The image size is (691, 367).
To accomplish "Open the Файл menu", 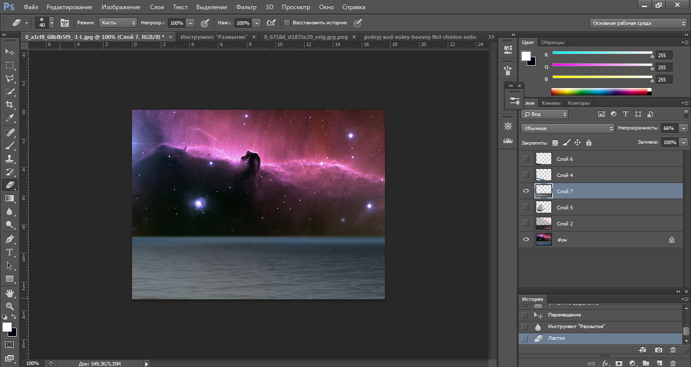I will pos(30,7).
